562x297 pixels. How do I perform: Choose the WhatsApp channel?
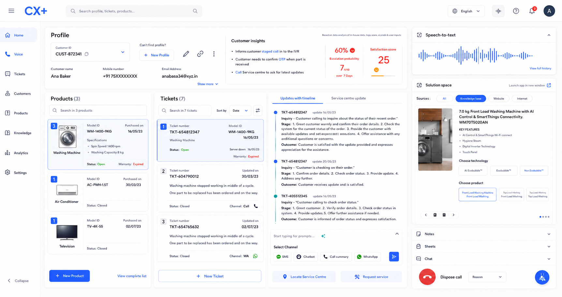tap(367, 257)
